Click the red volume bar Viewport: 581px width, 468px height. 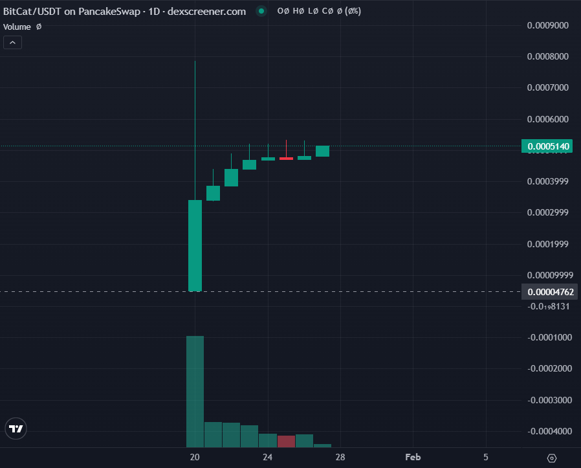coord(286,441)
